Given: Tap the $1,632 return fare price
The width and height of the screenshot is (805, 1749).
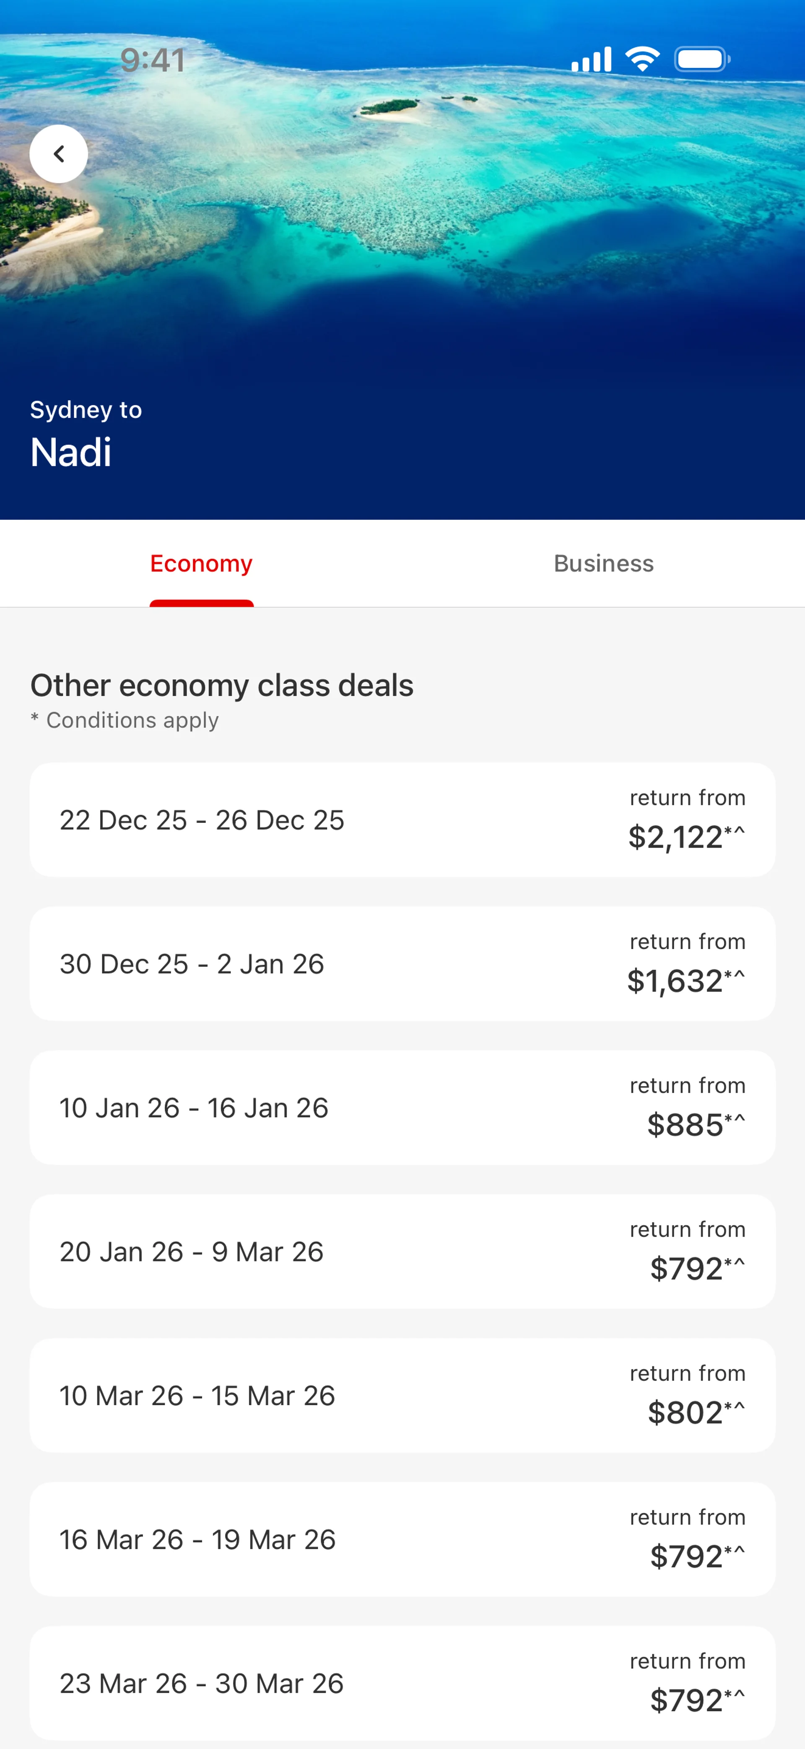Looking at the screenshot, I should point(686,981).
